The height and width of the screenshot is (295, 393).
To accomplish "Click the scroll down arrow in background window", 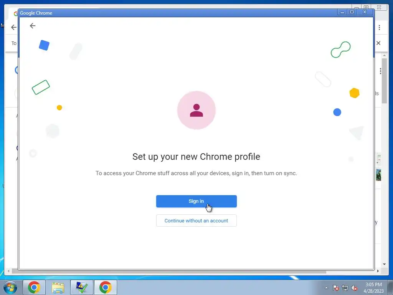I will [384, 264].
